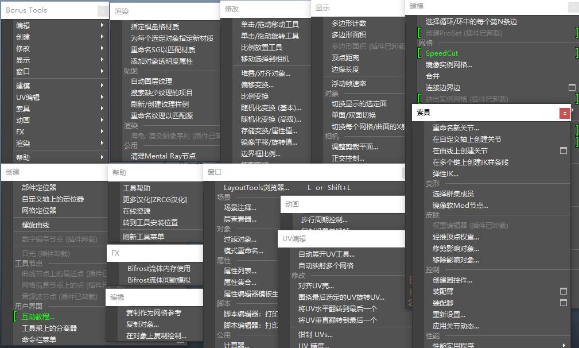This screenshot has width=579, height=348.
Task: Expand the 性能实用程序 submenu
Action: click(x=564, y=345)
